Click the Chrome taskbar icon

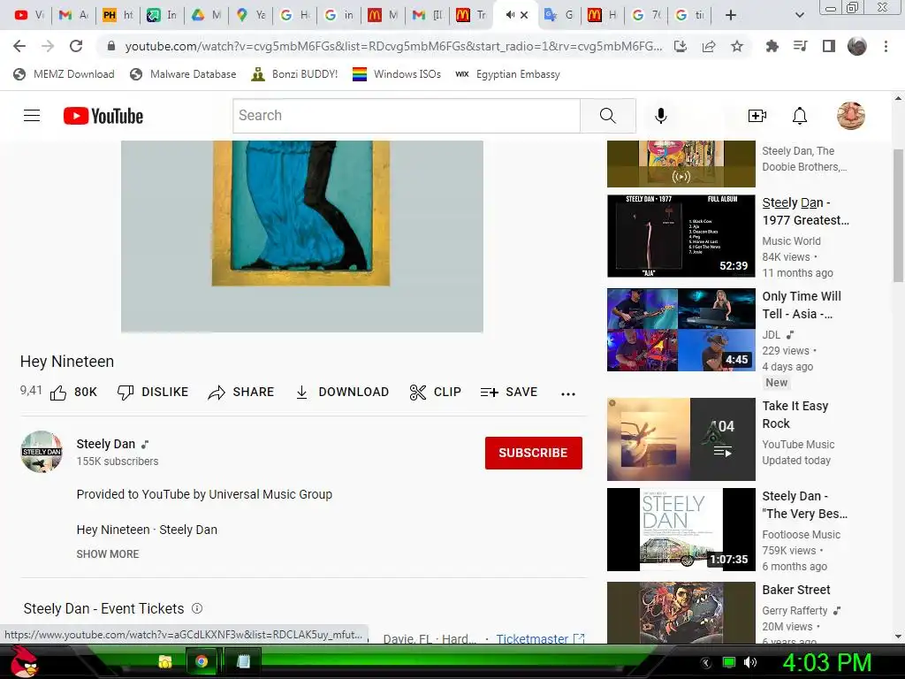(x=202, y=661)
